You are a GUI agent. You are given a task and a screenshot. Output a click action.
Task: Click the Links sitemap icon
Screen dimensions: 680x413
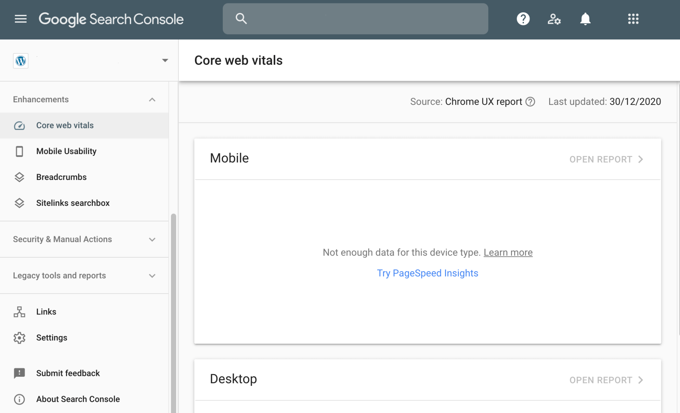point(19,312)
